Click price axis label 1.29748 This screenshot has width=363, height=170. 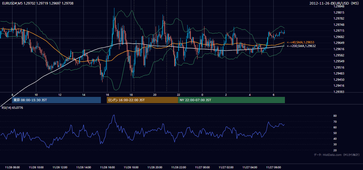pyautogui.click(x=339, y=25)
